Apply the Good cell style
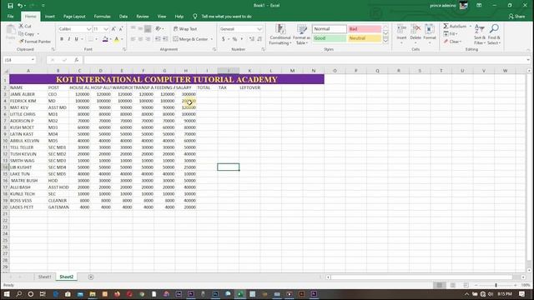The width and height of the screenshot is (534, 300). tap(329, 38)
